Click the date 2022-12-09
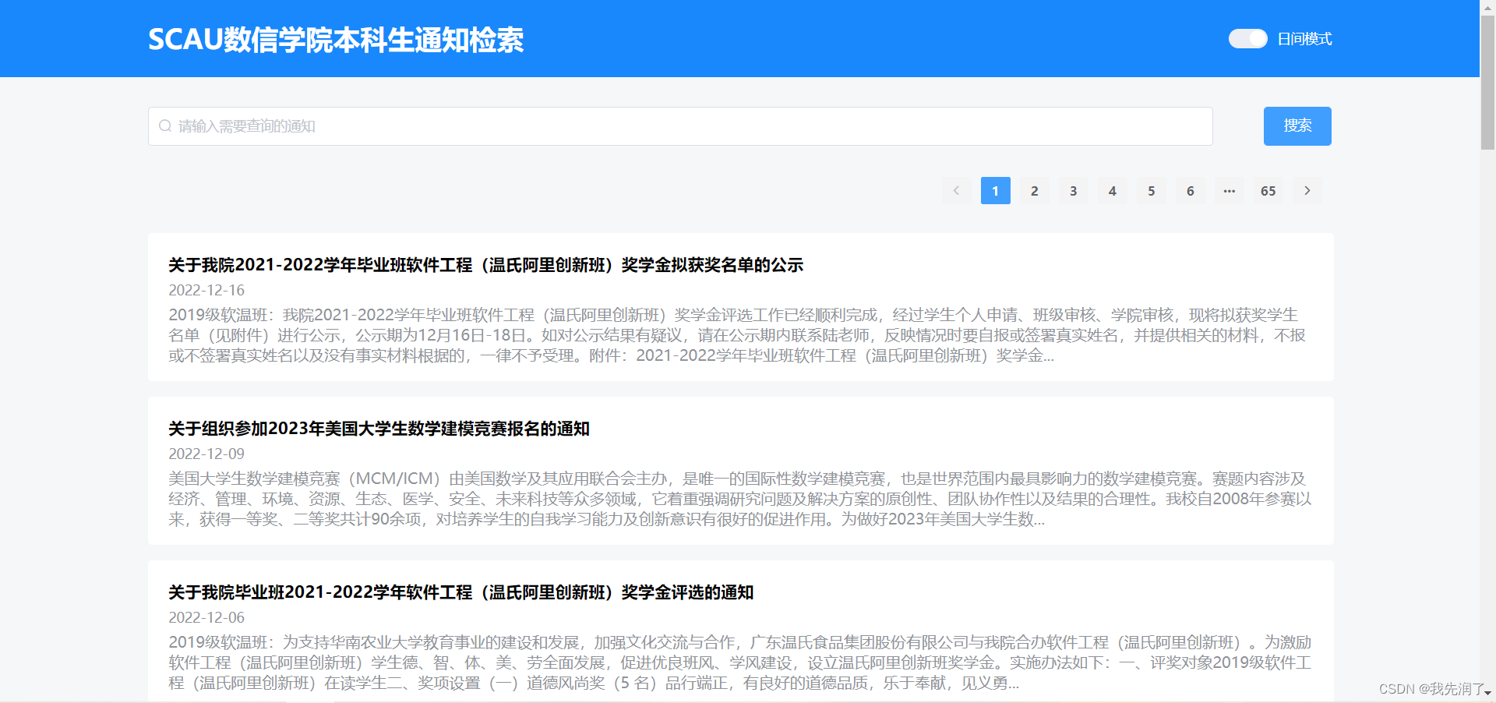This screenshot has width=1496, height=703. (x=206, y=454)
